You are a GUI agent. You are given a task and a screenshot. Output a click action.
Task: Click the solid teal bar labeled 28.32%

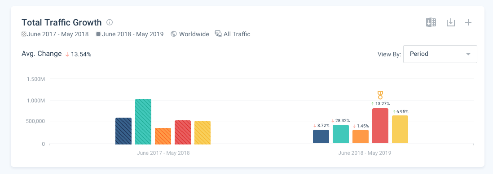point(341,134)
